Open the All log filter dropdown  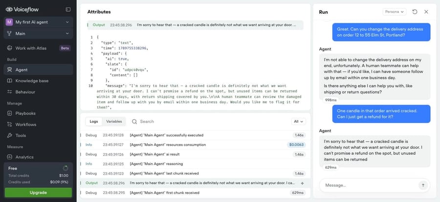click(x=298, y=121)
